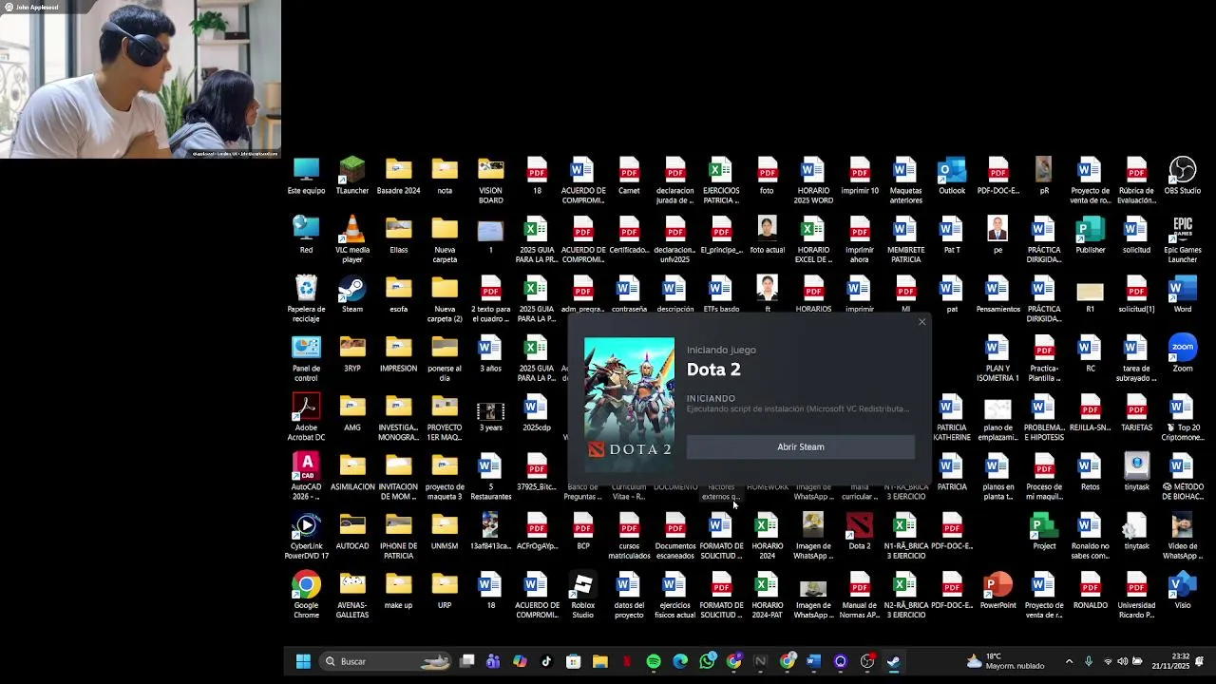Select the Carnet PDF file
Screen dimensions: 1216x684
tap(629, 176)
